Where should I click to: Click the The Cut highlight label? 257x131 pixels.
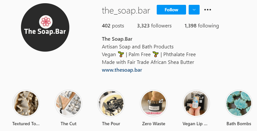[68, 124]
